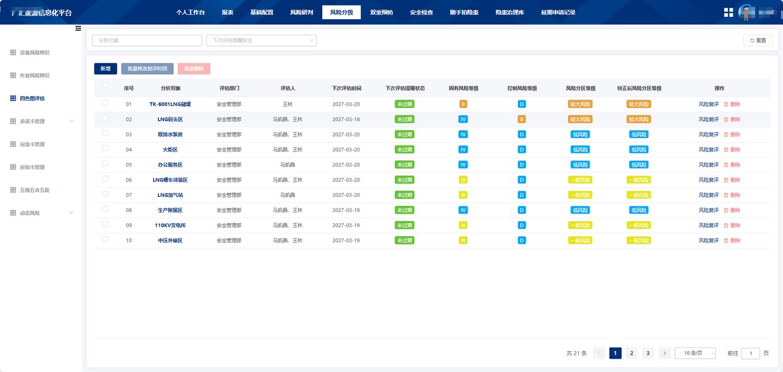Collapse the sidebar with the hamburger icon
This screenshot has width=783, height=372.
click(x=78, y=28)
